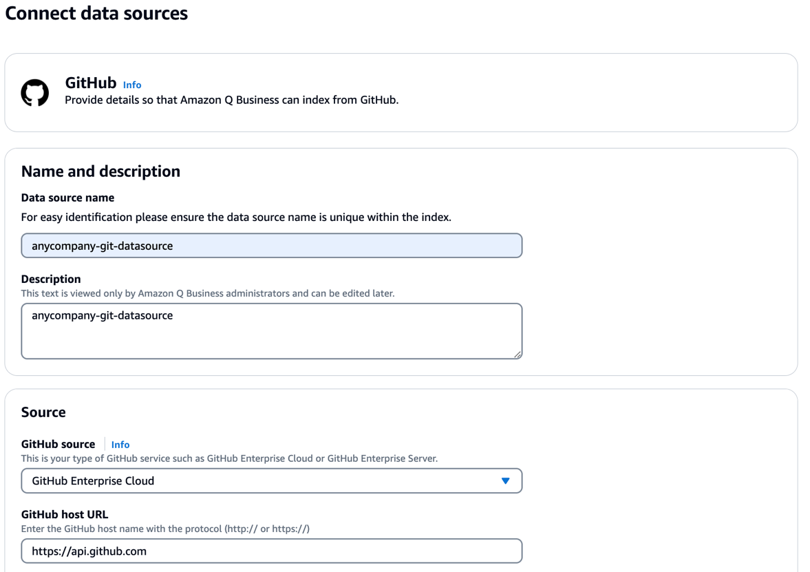Click the 'Source' section heading

(x=43, y=412)
